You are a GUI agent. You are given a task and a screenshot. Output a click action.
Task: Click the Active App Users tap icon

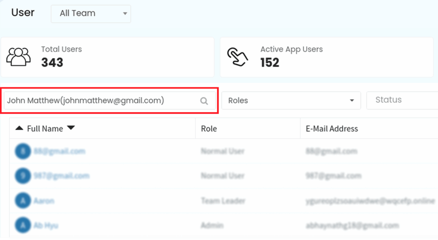237,57
